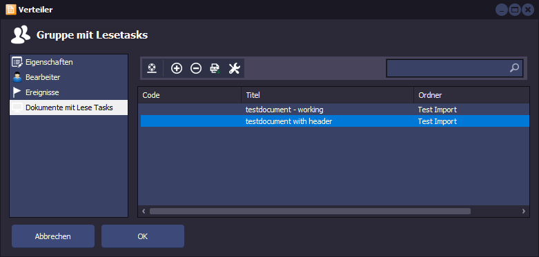The width and height of the screenshot is (539, 257).
Task: Click the group people icon beside the heading
Action: click(x=21, y=35)
